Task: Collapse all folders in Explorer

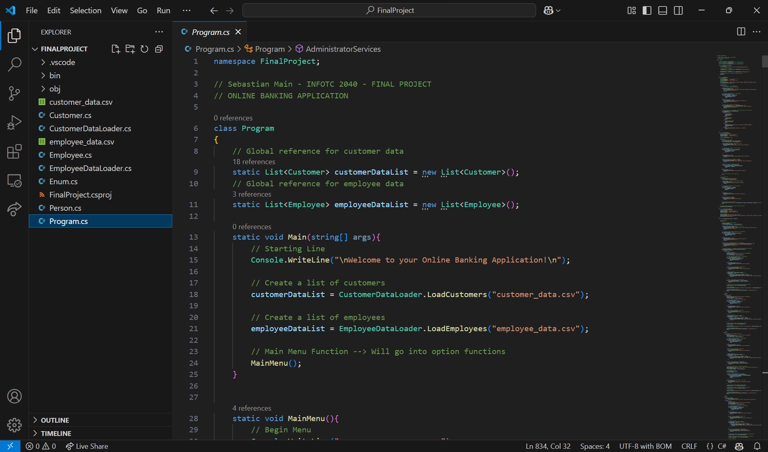Action: pos(159,49)
